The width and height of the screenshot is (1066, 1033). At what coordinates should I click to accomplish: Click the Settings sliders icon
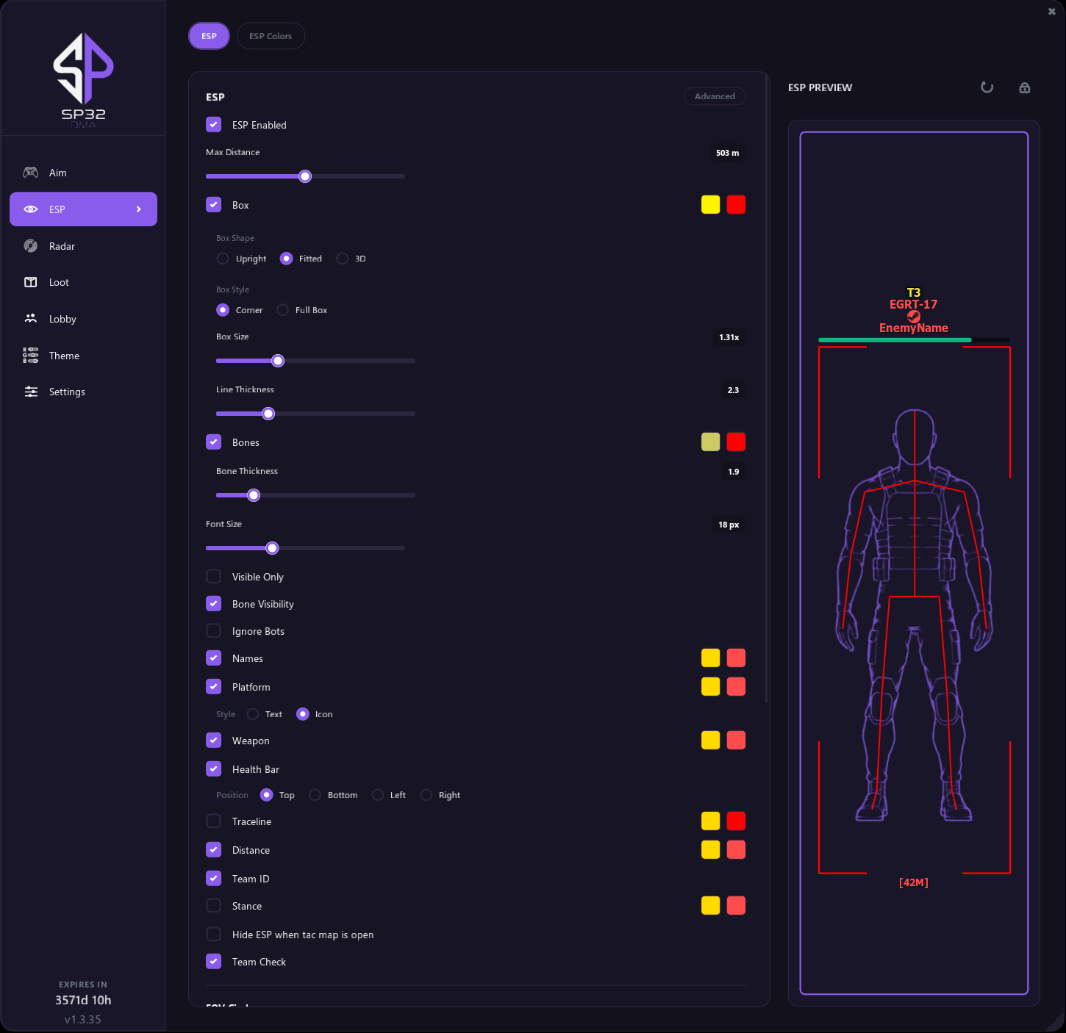tap(31, 392)
